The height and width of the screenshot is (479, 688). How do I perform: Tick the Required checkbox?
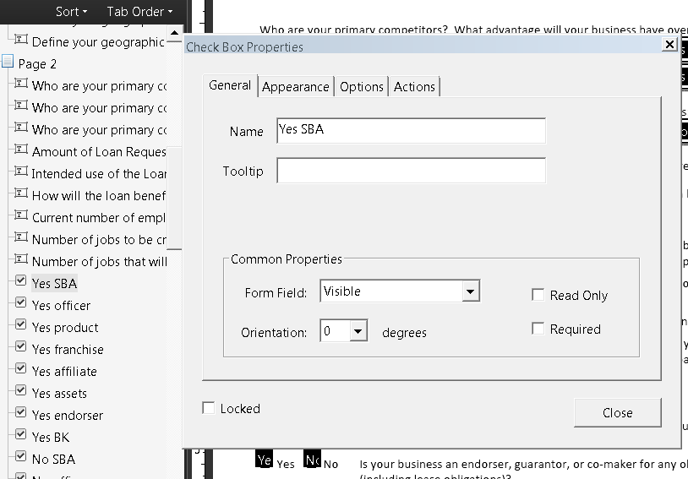coord(538,329)
